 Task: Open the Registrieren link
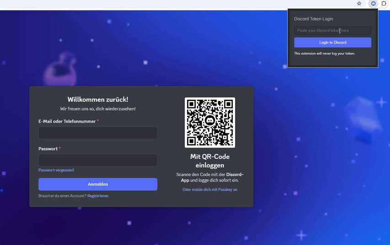coord(98,196)
